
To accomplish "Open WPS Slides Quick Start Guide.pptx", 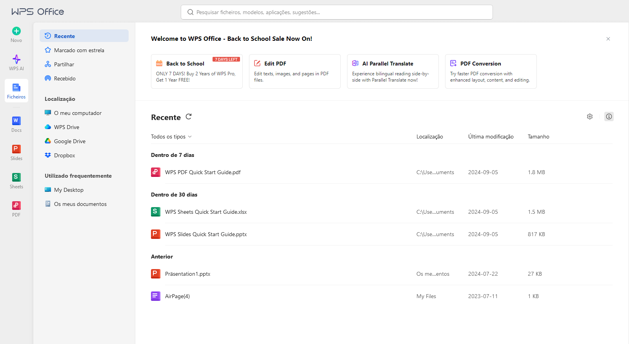I will (382, 234).
